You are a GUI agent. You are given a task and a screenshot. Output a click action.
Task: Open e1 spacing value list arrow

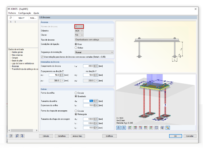[x=63, y=75]
